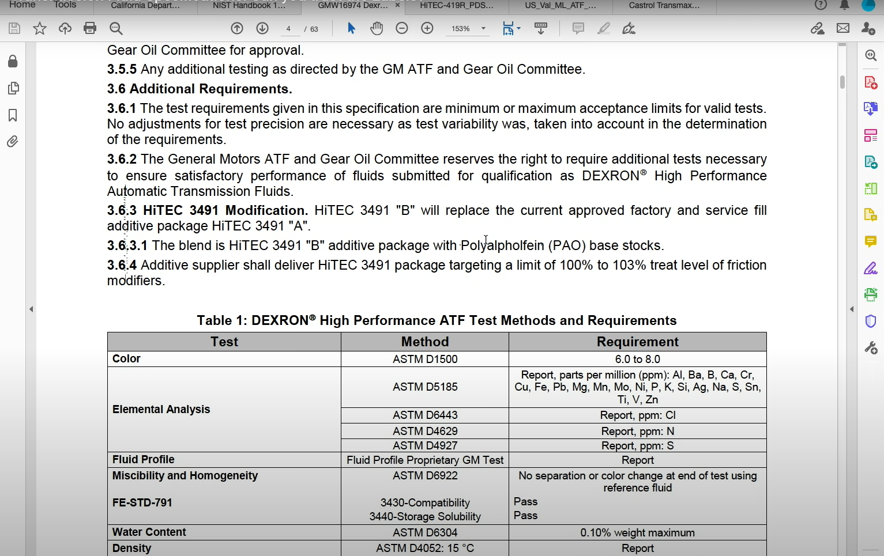The height and width of the screenshot is (556, 884).
Task: Open the security lock panel in left sidebar
Action: click(x=13, y=62)
